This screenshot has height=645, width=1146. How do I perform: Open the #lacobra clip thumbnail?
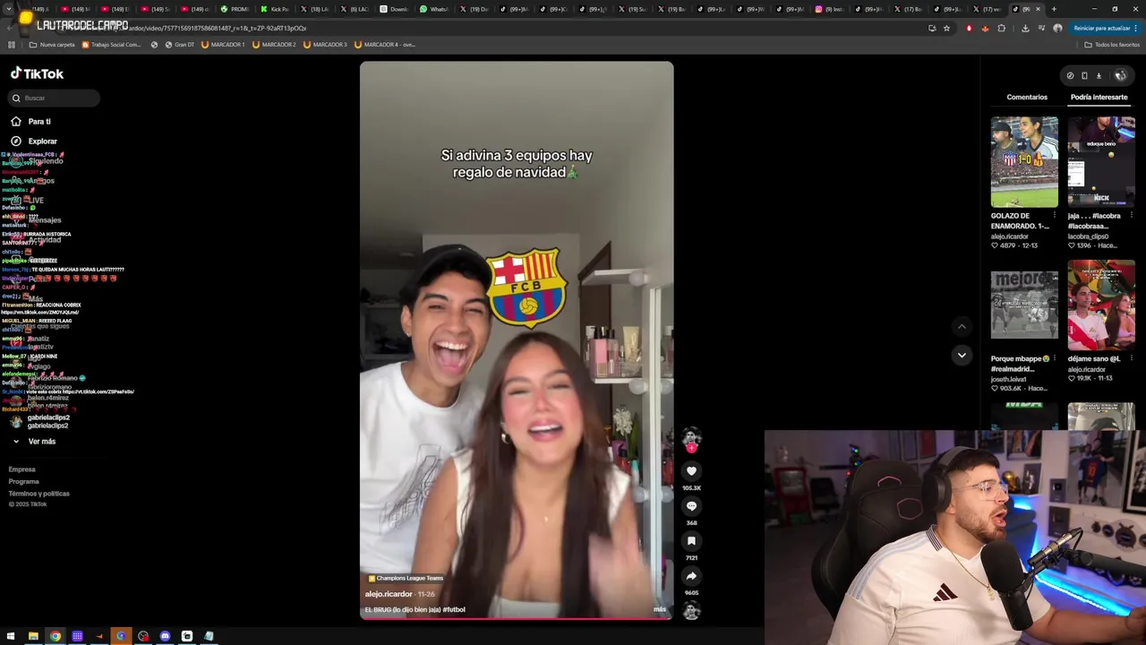(1101, 162)
